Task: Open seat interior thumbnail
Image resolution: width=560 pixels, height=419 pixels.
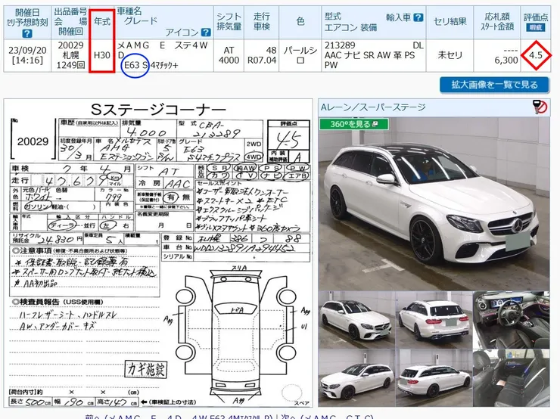Action: click(512, 378)
